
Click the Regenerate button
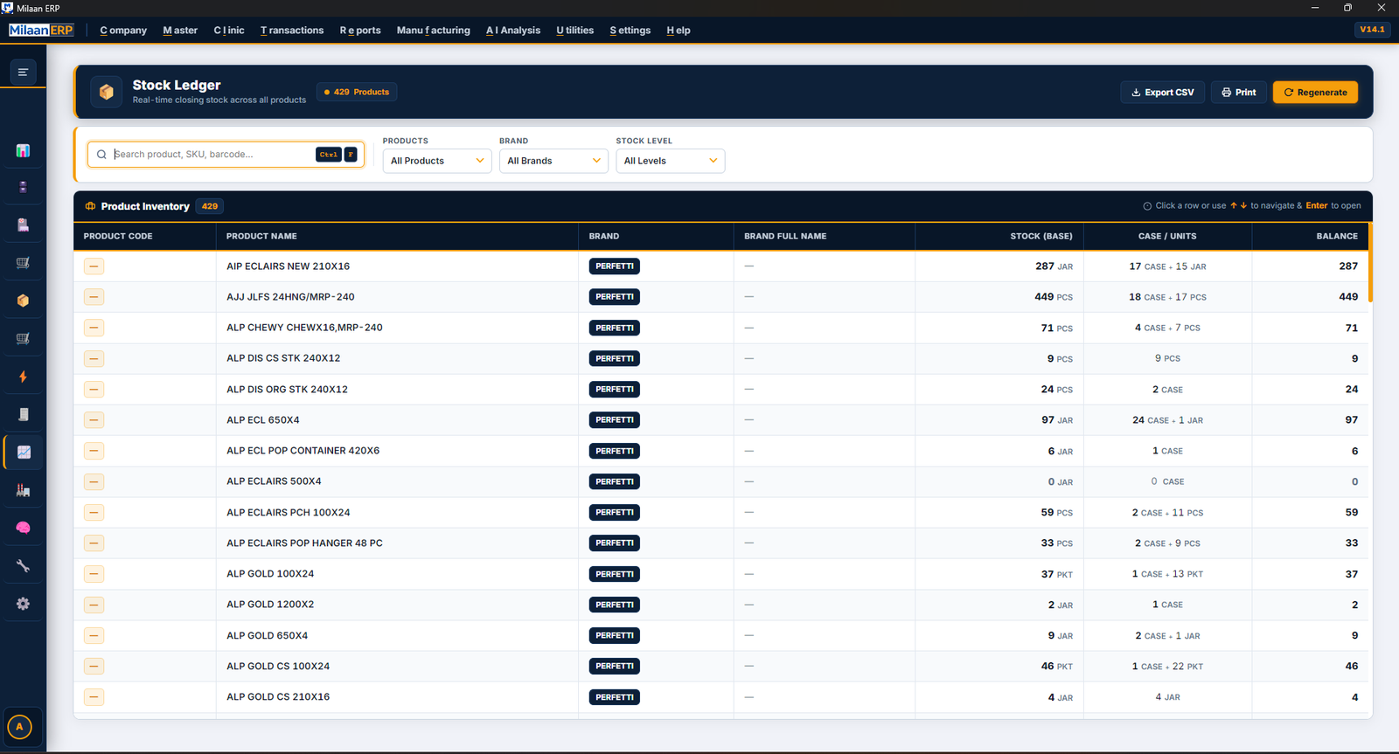pos(1315,92)
